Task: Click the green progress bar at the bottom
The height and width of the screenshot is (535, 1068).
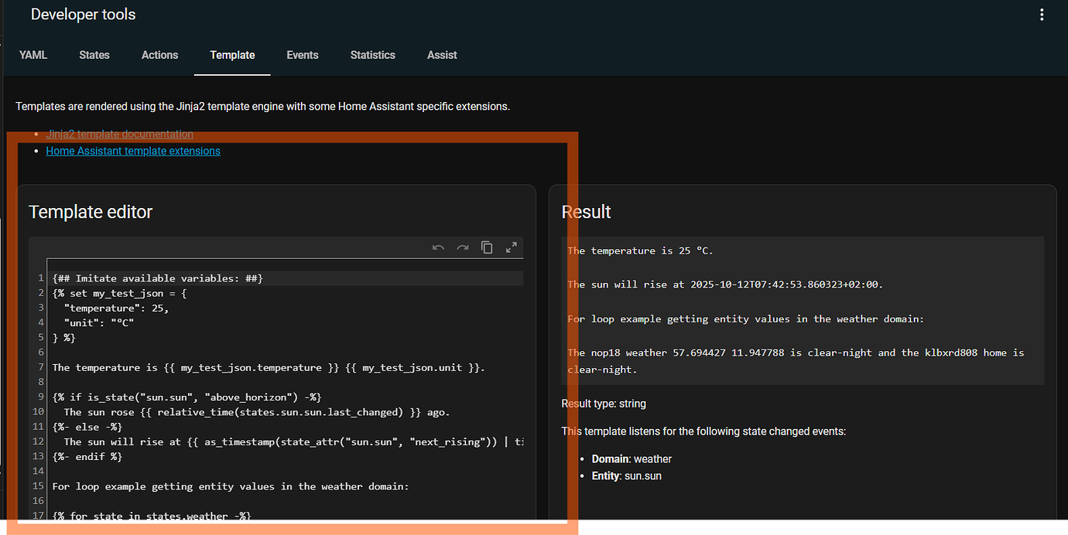Action: tap(820, 532)
